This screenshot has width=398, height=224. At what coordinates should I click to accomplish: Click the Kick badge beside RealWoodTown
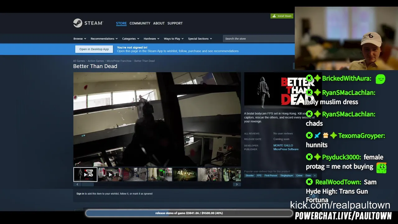(309, 182)
